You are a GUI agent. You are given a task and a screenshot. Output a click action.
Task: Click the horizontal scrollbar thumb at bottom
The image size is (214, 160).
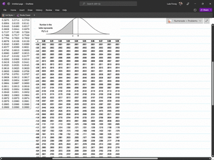point(105,159)
